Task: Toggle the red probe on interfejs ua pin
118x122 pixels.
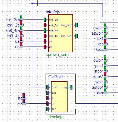Action: pos(45,41)
